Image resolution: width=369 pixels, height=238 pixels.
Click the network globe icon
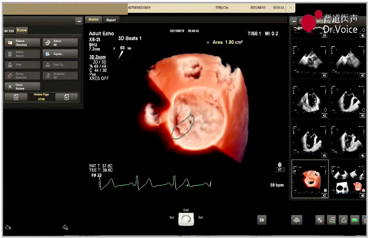319,220
